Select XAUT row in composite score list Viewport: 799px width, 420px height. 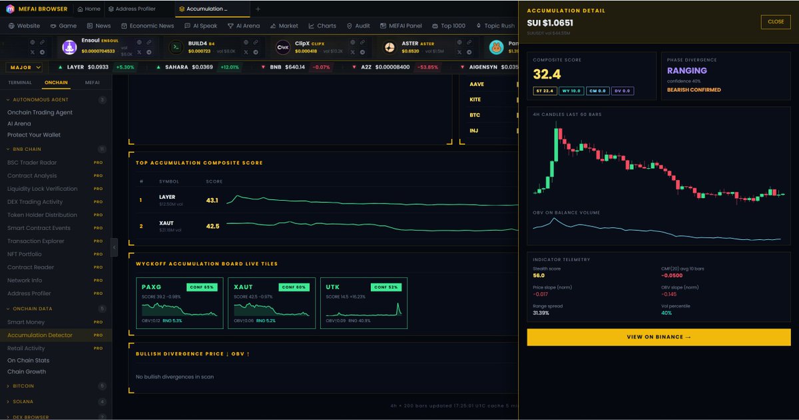326,226
